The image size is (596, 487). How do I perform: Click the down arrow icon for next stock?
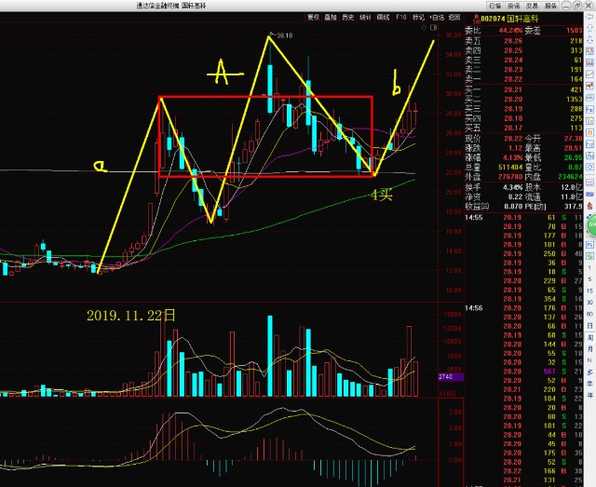(x=590, y=39)
